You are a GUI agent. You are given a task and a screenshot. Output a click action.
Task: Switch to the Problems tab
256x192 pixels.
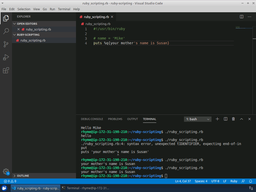point(115,119)
